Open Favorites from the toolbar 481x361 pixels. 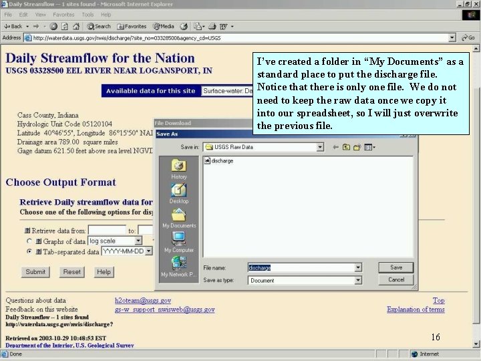(x=132, y=26)
